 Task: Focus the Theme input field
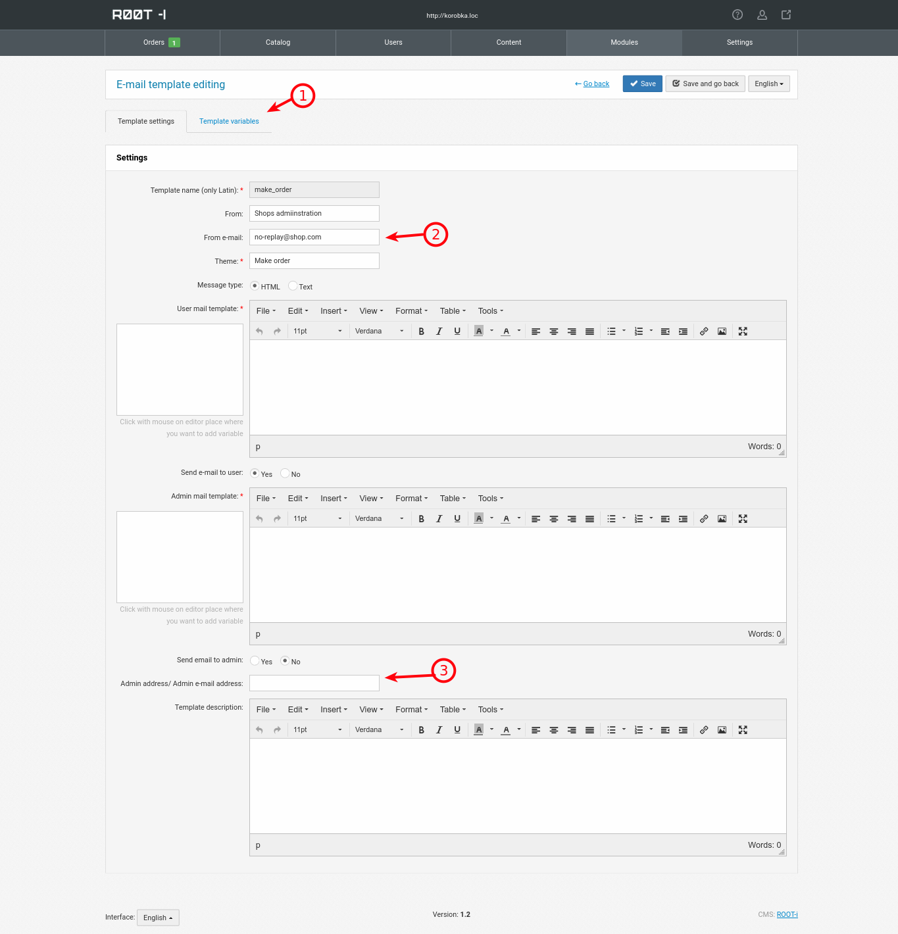pos(314,260)
